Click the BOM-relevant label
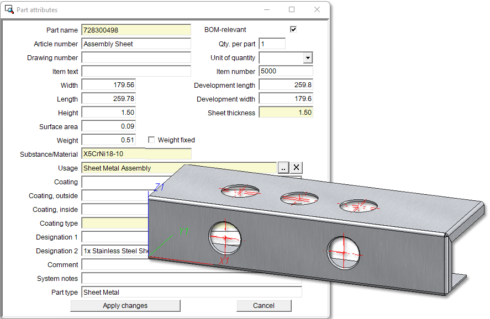490x319 pixels. pyautogui.click(x=225, y=30)
